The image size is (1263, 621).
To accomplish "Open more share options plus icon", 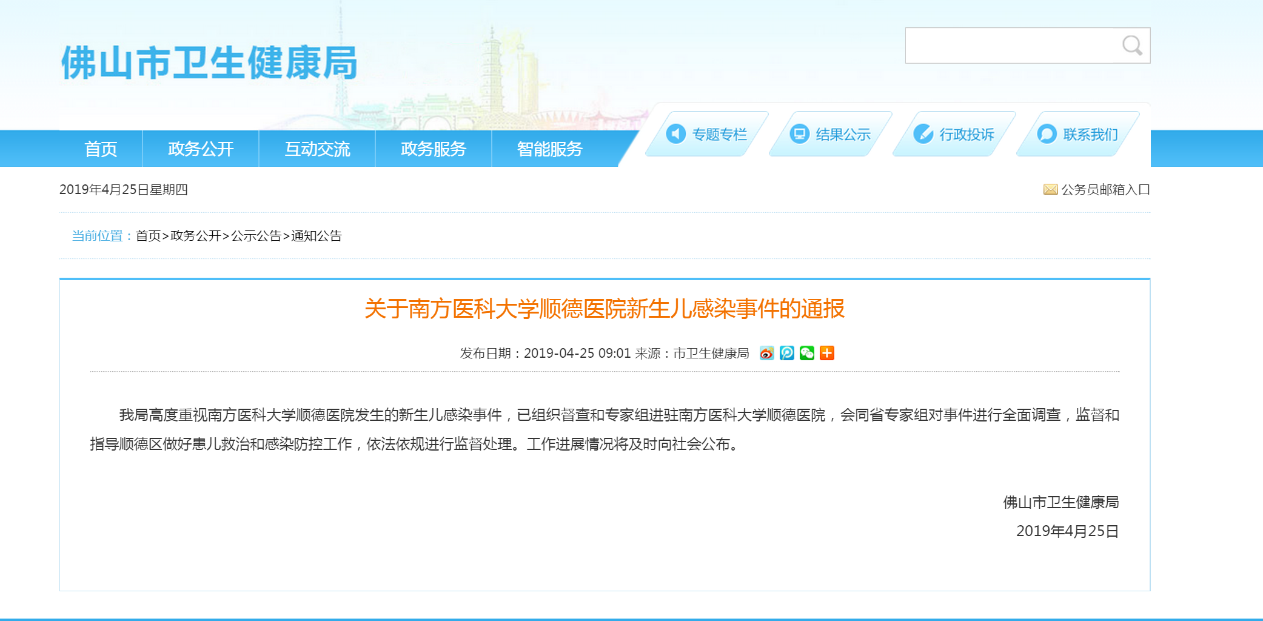I will (826, 353).
